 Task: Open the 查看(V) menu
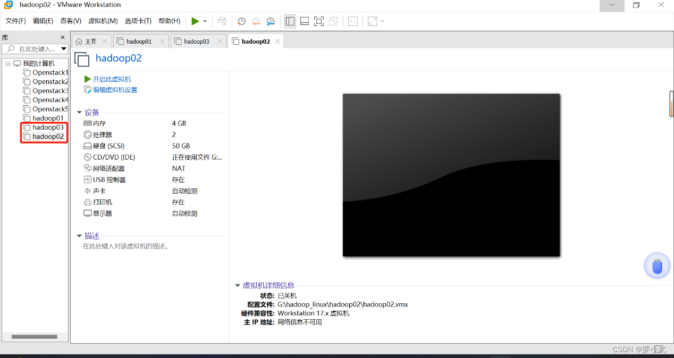(71, 21)
